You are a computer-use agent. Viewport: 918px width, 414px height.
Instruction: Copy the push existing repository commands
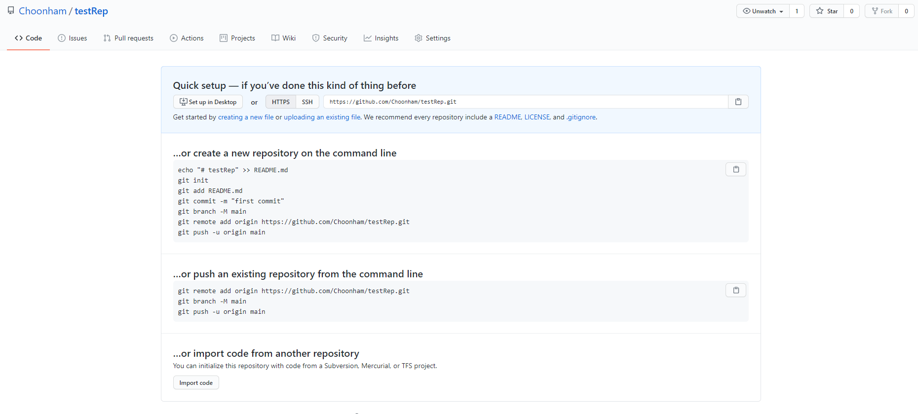736,290
